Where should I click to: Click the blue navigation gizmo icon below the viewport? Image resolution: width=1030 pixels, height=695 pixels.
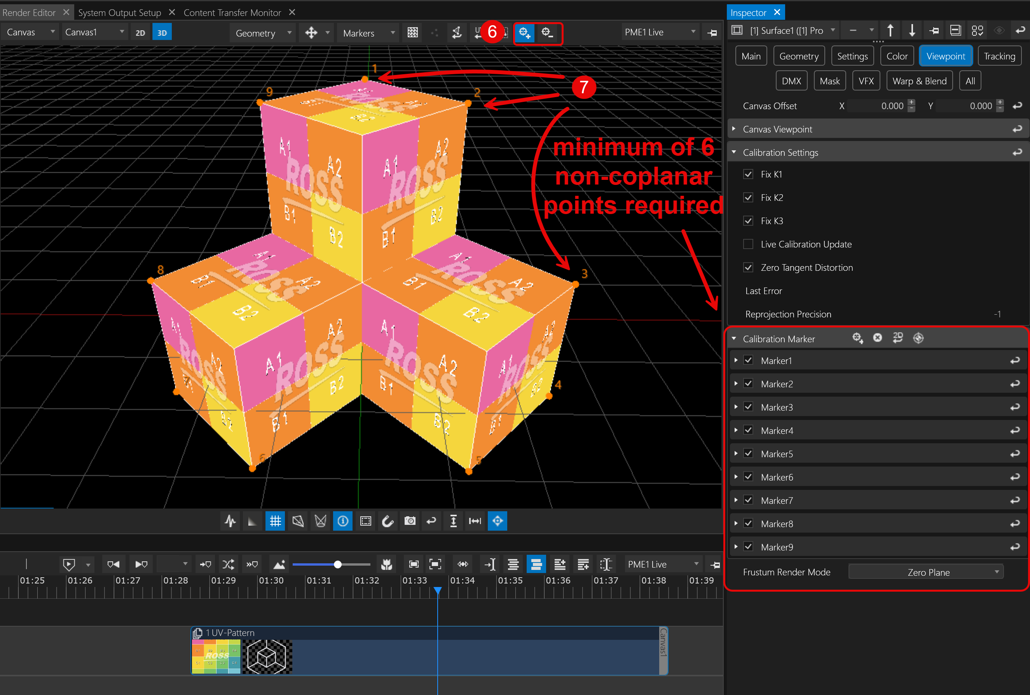pyautogui.click(x=497, y=521)
